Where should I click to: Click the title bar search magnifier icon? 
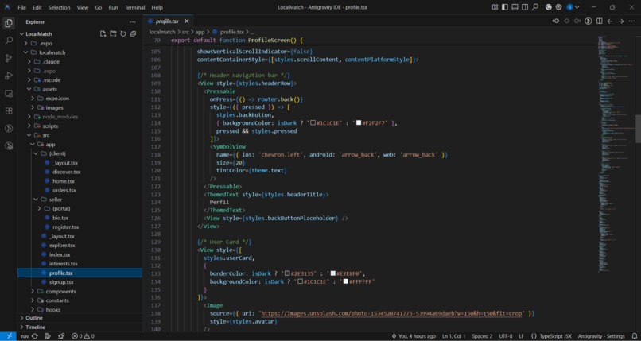coord(534,7)
